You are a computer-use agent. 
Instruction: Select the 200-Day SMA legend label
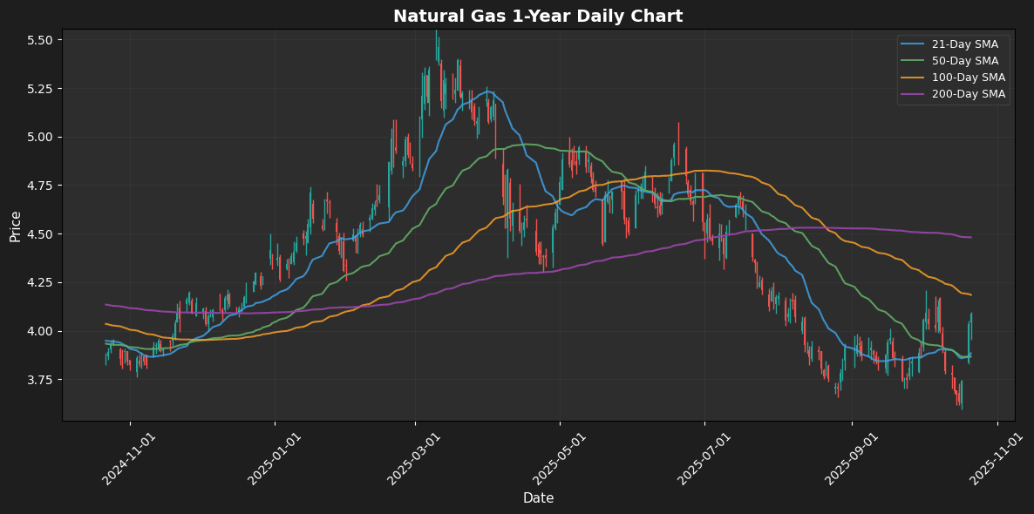[970, 94]
